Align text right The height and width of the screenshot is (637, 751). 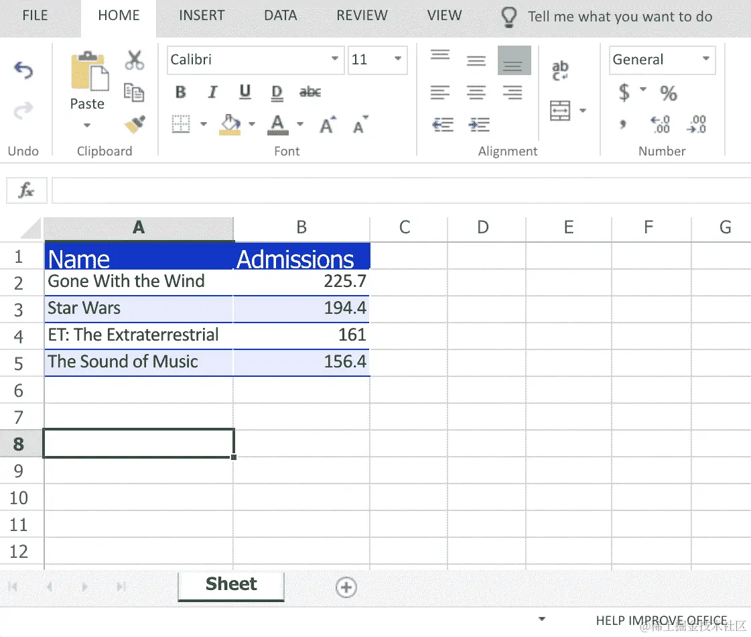[513, 92]
